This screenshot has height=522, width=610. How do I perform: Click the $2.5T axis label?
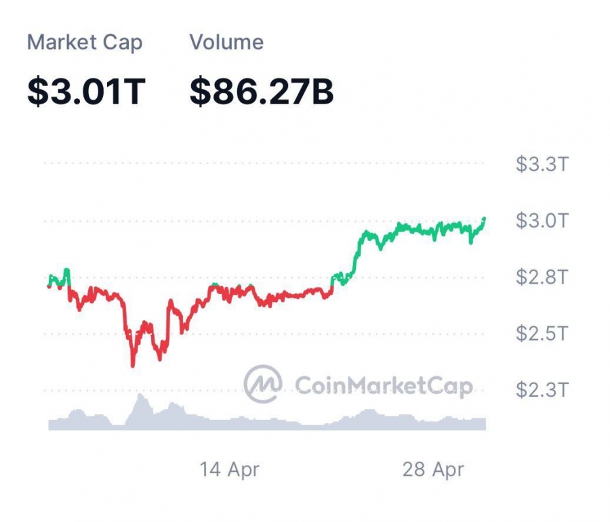point(542,333)
